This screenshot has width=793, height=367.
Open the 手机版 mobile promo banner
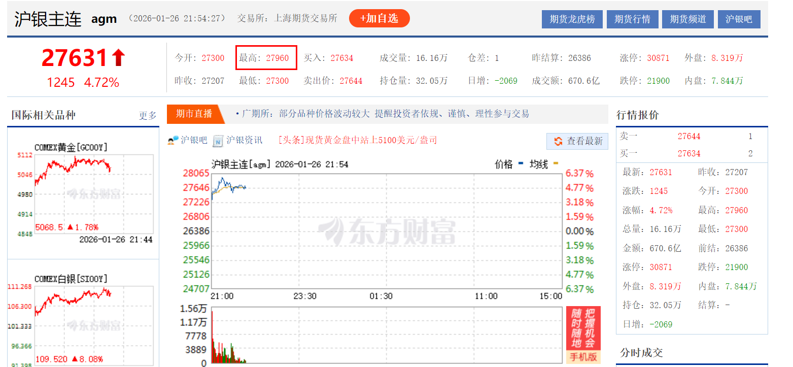[x=583, y=335]
